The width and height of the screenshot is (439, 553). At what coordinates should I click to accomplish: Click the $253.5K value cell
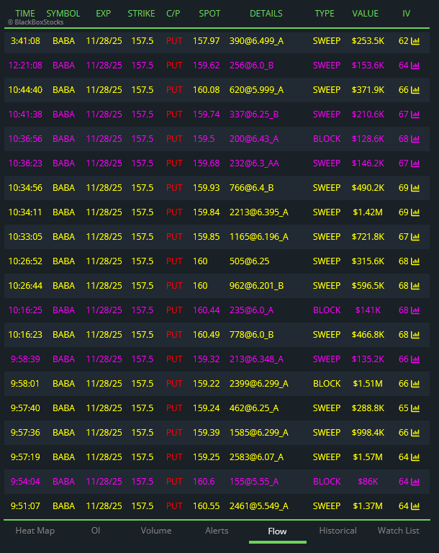pos(368,41)
